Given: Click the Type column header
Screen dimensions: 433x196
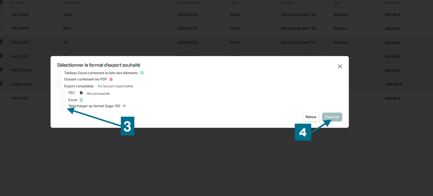Looking at the screenshot, I should tap(336, 3).
